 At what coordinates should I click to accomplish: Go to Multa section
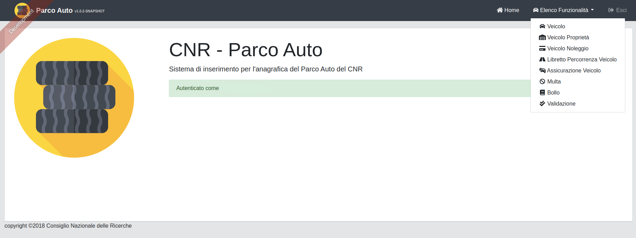(x=578, y=81)
